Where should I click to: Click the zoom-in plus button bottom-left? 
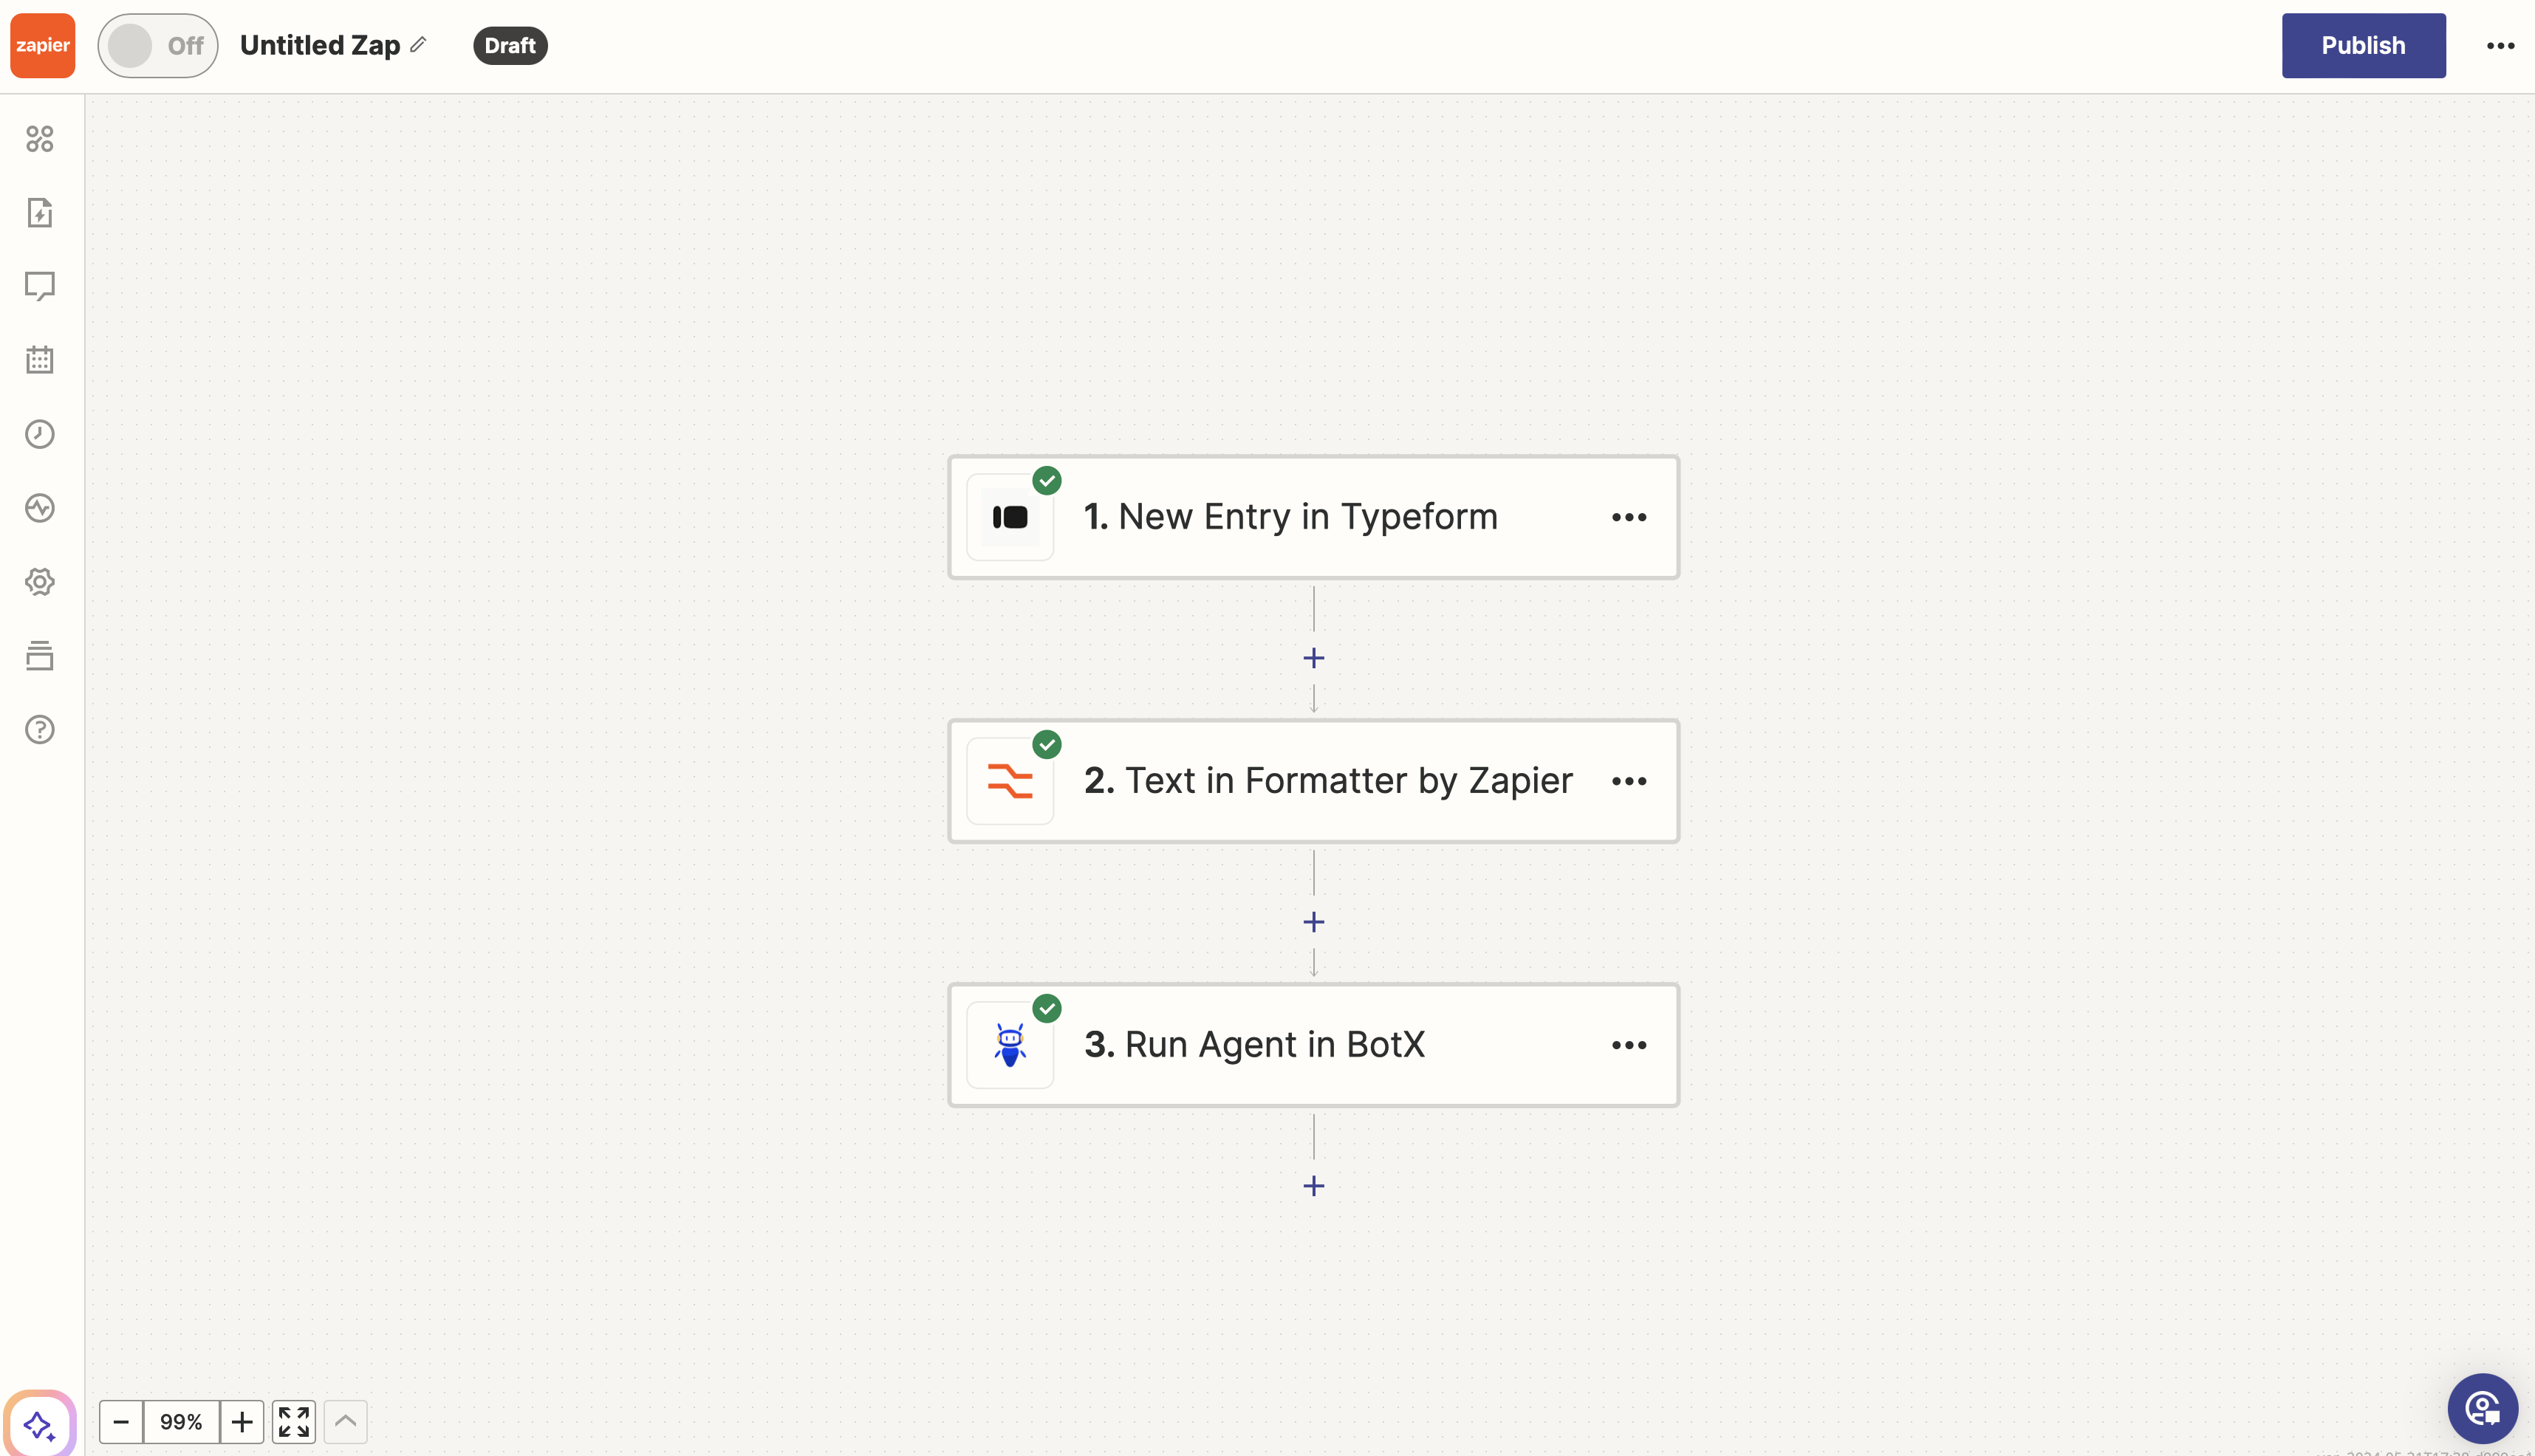point(242,1421)
